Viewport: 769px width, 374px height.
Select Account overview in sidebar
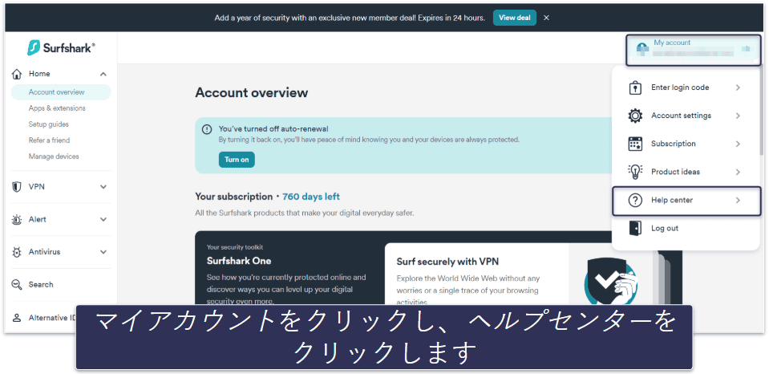pyautogui.click(x=61, y=92)
